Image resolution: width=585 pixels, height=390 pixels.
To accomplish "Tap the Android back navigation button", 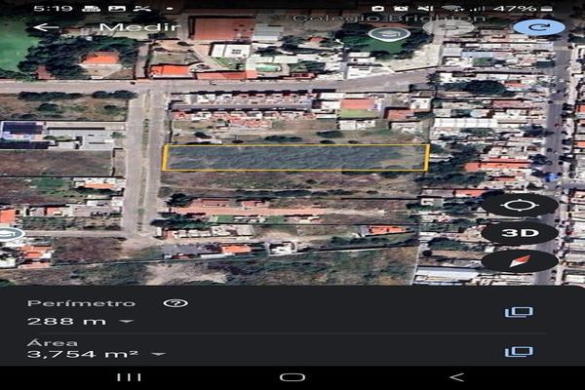I will 456,377.
